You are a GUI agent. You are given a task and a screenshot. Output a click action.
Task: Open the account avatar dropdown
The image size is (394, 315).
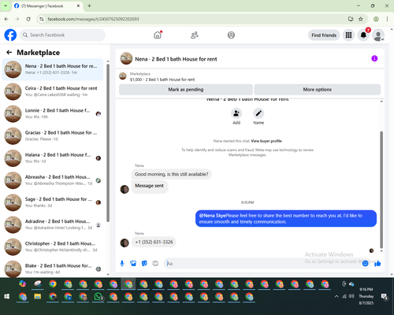click(378, 35)
